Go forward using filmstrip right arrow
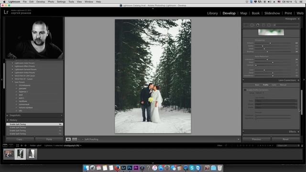The height and width of the screenshot is (172, 306). tap(25, 145)
